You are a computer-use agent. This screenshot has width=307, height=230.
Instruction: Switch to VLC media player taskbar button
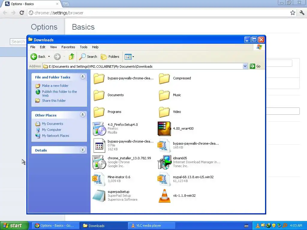[151, 226]
